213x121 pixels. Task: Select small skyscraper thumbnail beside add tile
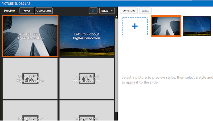pos(166,26)
